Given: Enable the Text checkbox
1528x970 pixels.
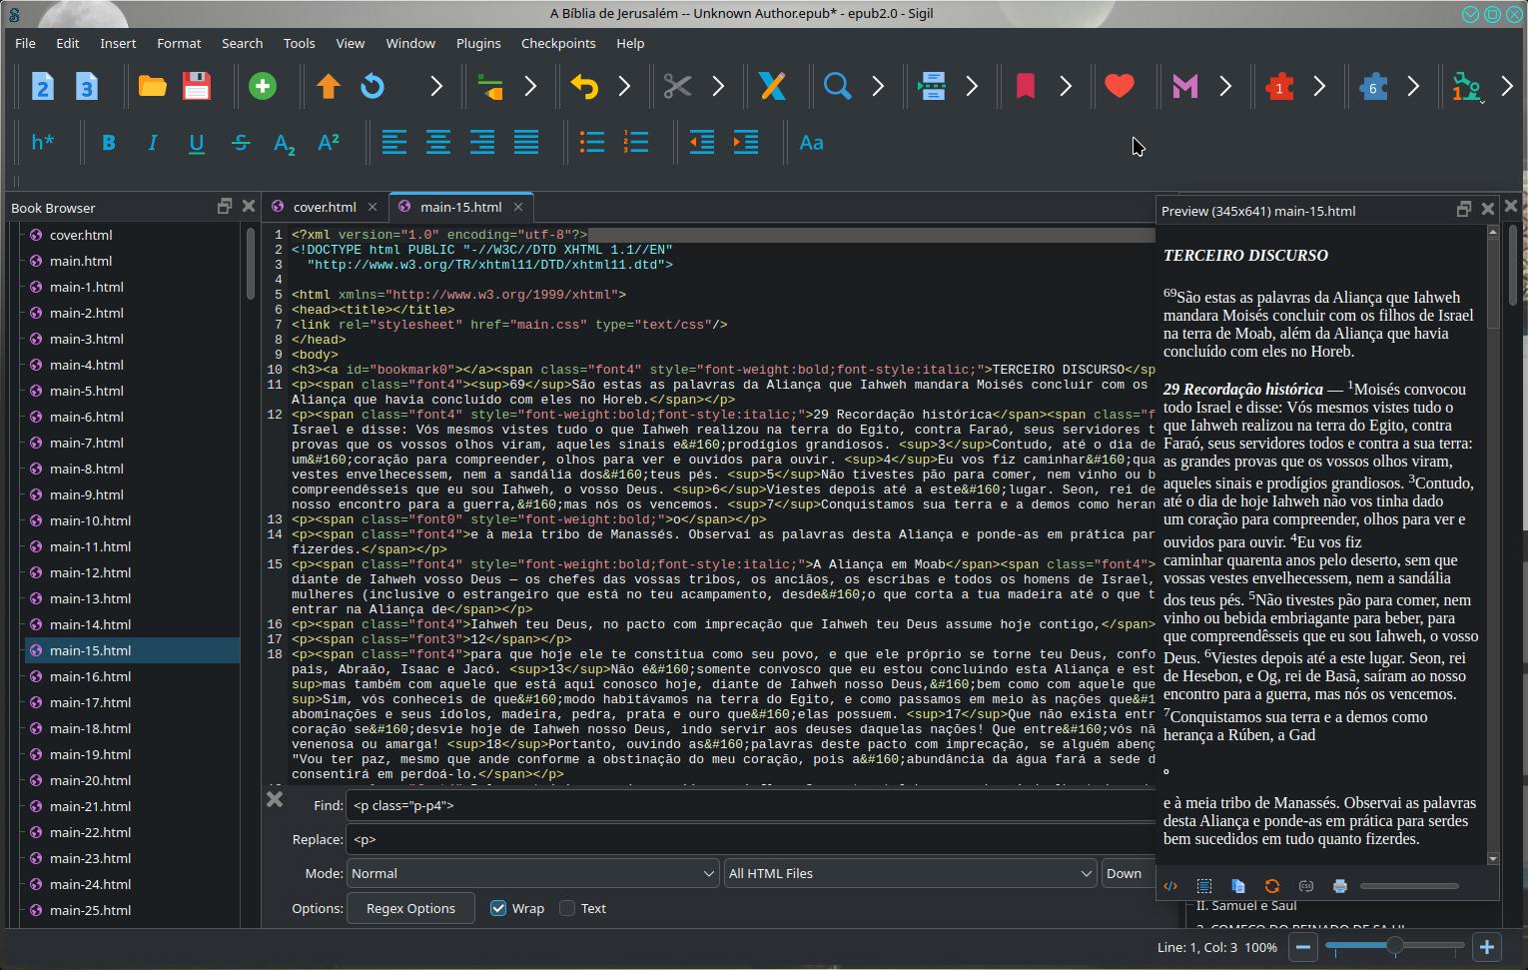Looking at the screenshot, I should pyautogui.click(x=567, y=908).
